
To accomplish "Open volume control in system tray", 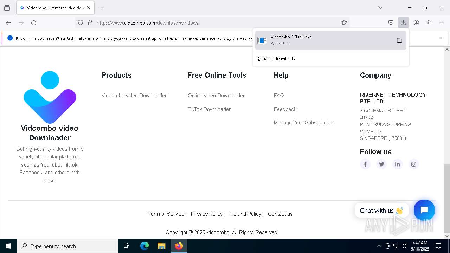I will pos(405,246).
